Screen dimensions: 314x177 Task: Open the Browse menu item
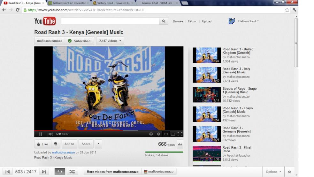(x=178, y=21)
